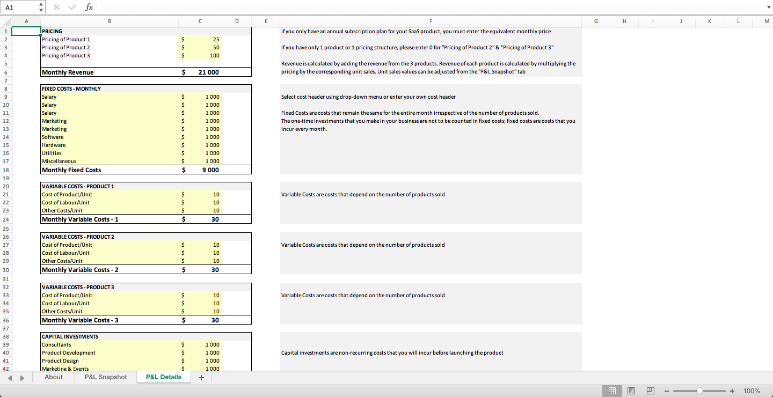Click the Utilities fixed cost cell
The image size is (773, 397).
click(x=109, y=153)
